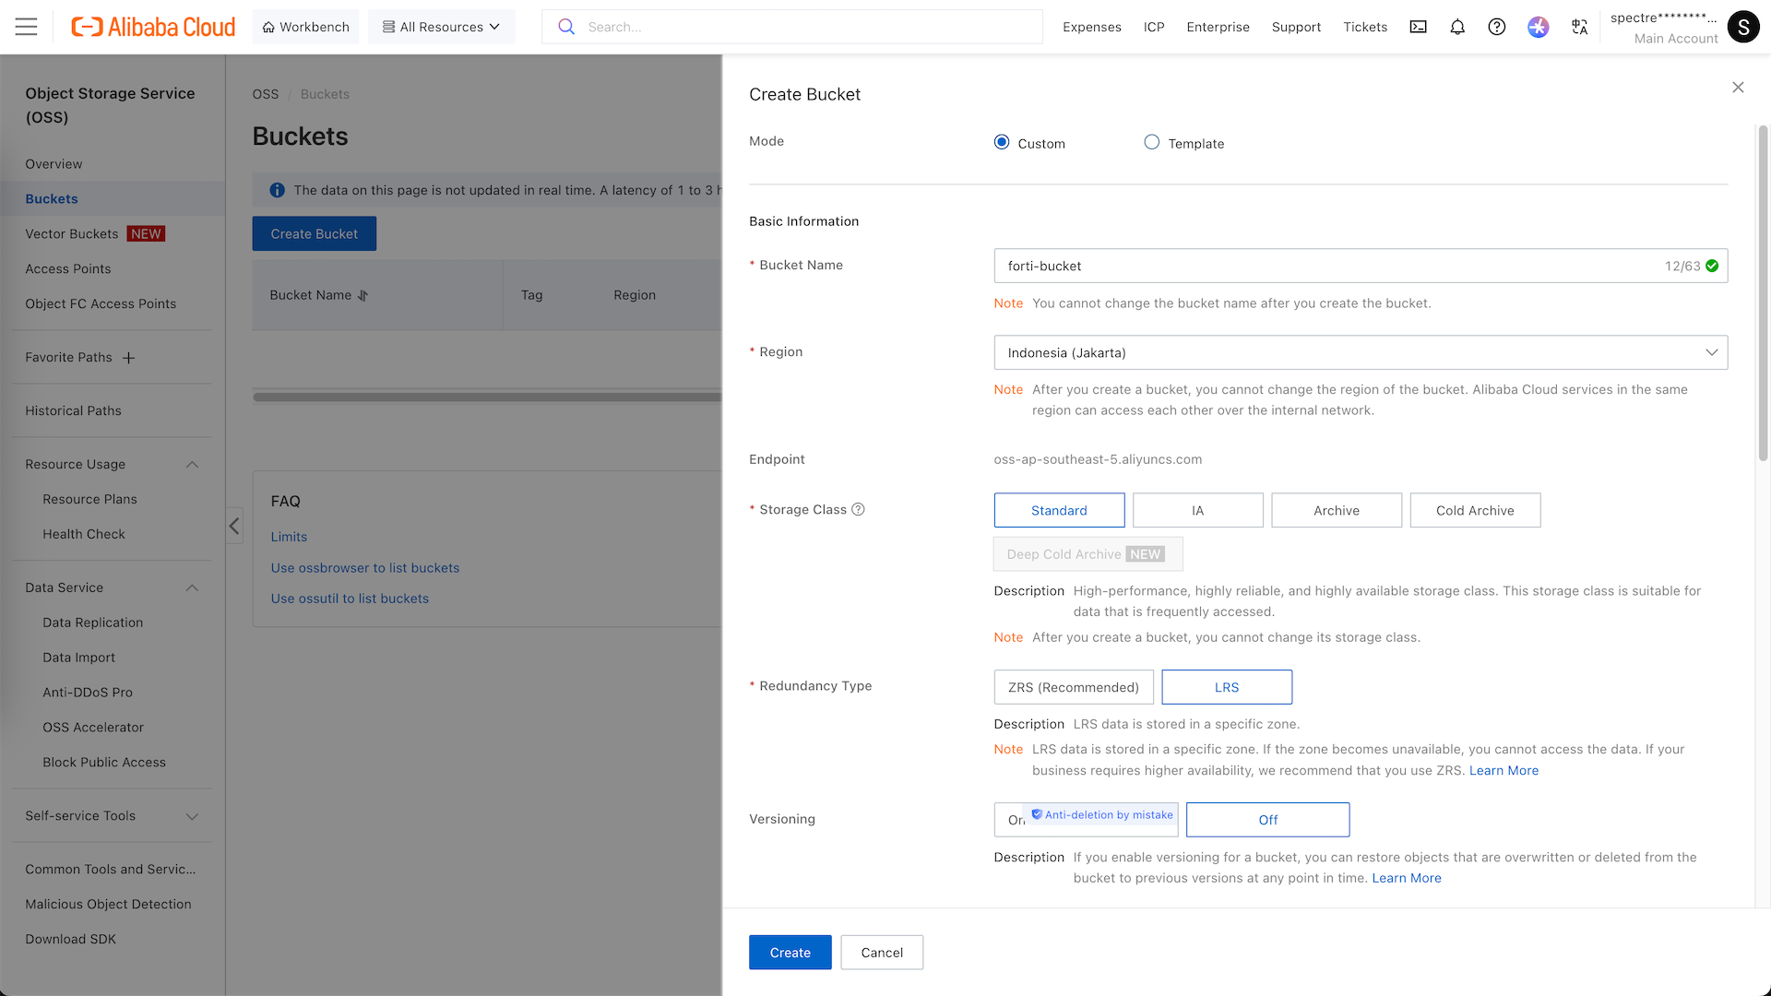Open the Region dropdown
The height and width of the screenshot is (996, 1771).
click(1360, 352)
